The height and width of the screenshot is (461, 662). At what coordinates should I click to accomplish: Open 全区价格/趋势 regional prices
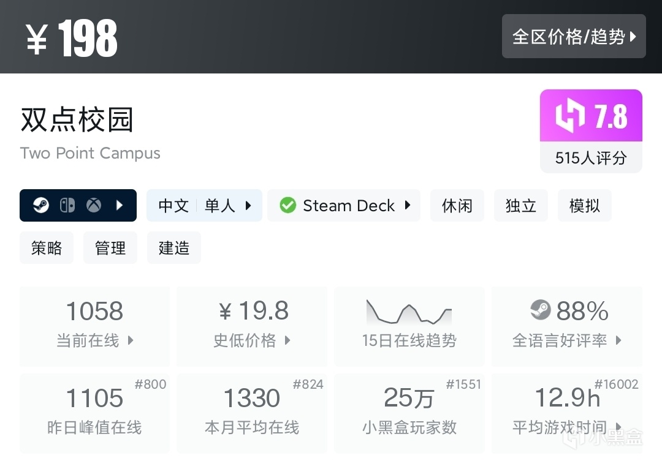pos(574,37)
